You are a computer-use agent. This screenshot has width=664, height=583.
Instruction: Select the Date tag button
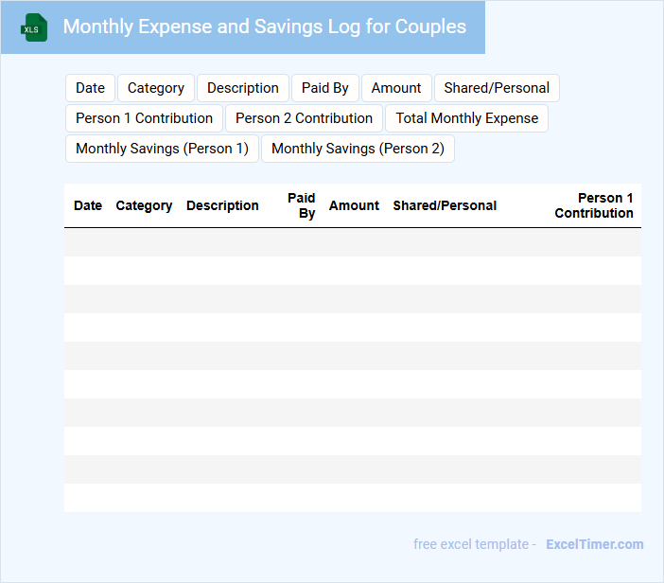(x=91, y=88)
